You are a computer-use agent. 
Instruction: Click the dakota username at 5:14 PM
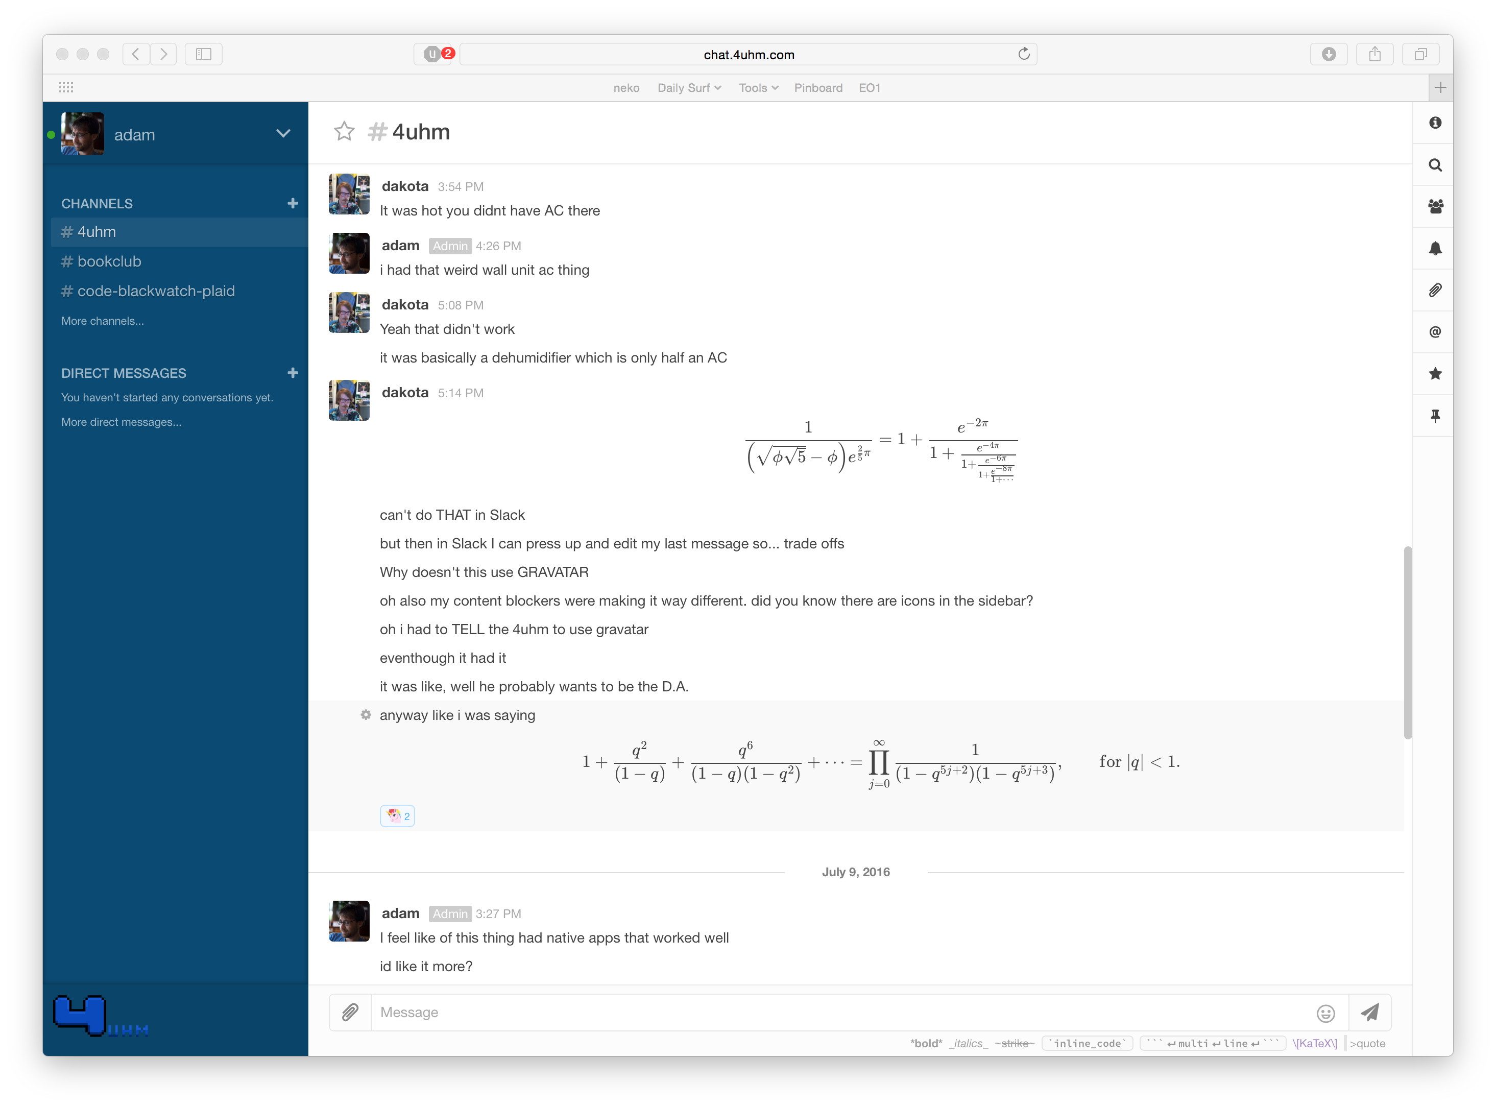click(x=405, y=393)
